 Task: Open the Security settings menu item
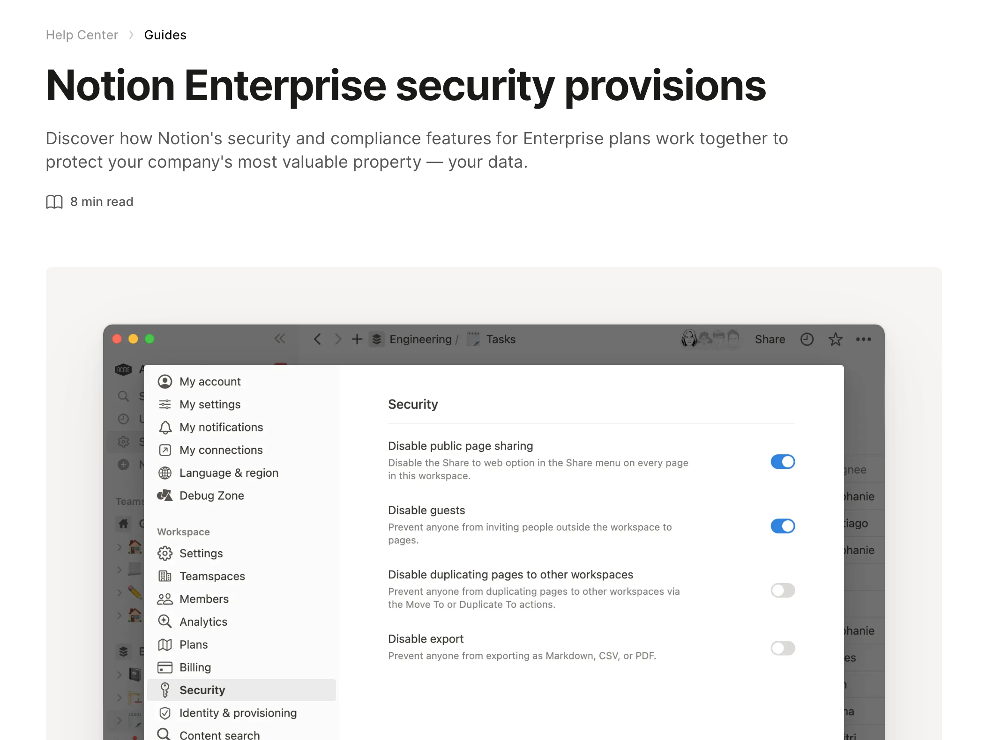[202, 690]
